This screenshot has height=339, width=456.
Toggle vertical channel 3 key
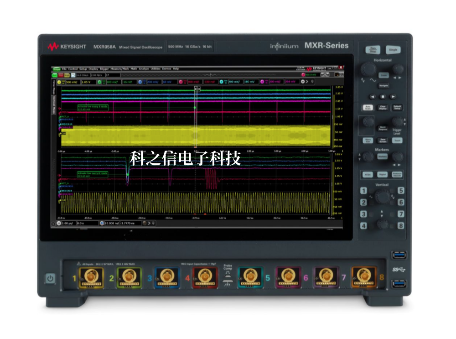pyautogui.click(x=363, y=214)
